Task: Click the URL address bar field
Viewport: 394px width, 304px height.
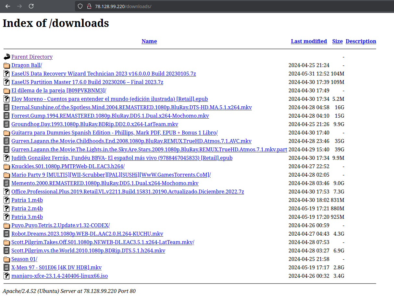Action: (227, 6)
